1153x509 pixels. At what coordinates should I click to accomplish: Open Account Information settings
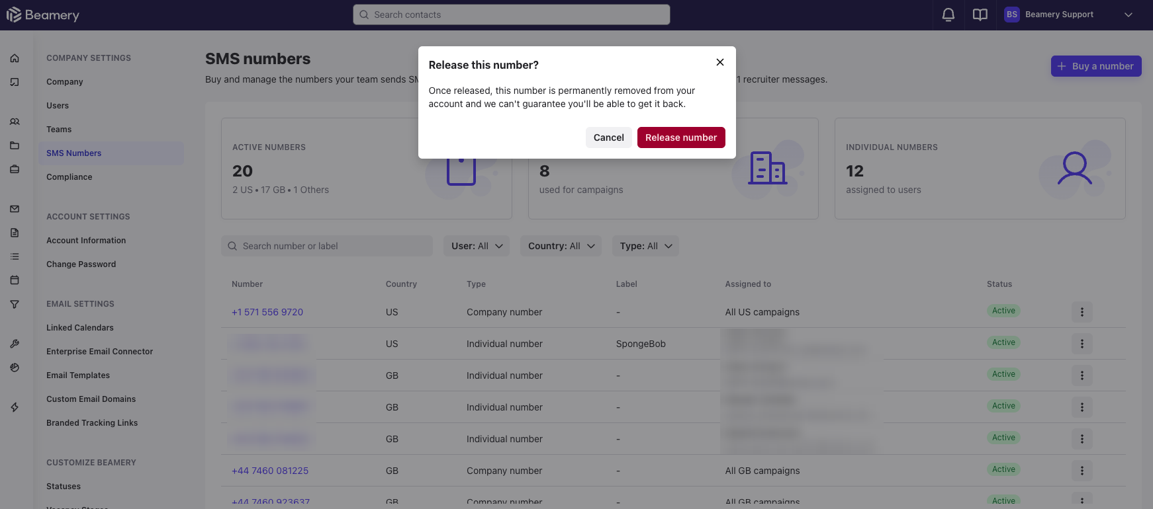tap(86, 241)
